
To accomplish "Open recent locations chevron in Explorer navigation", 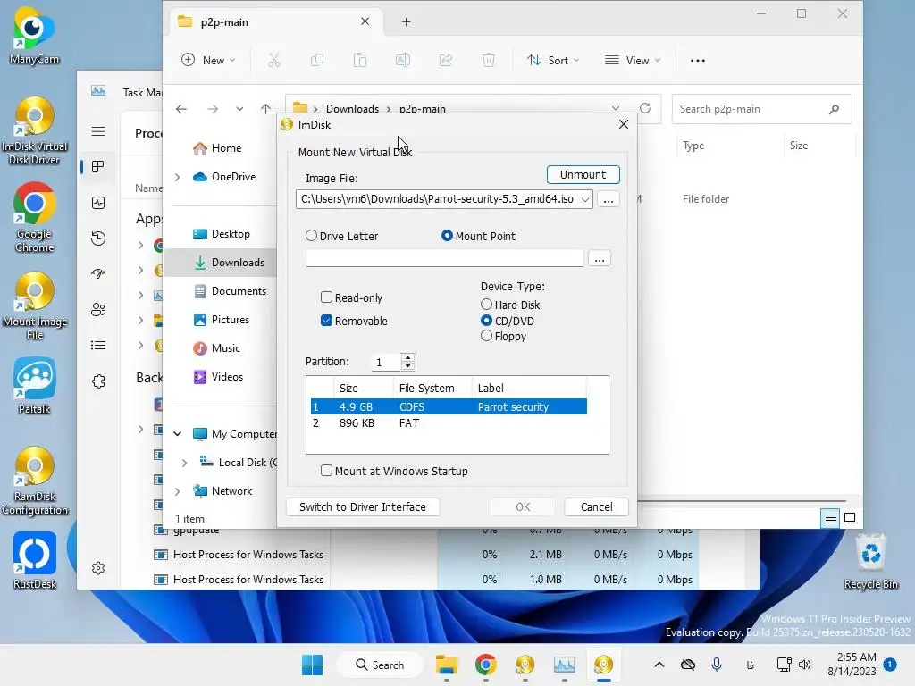I will click(239, 109).
